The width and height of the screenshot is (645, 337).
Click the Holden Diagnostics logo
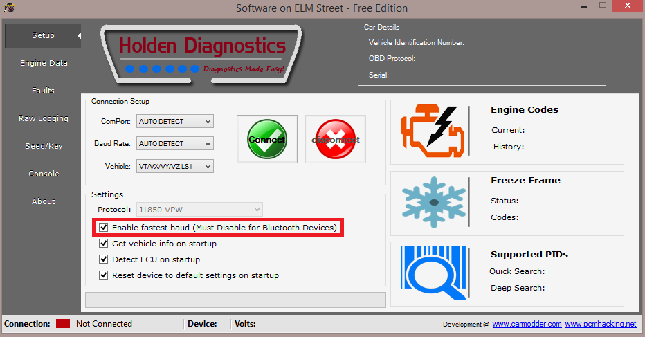coord(201,55)
